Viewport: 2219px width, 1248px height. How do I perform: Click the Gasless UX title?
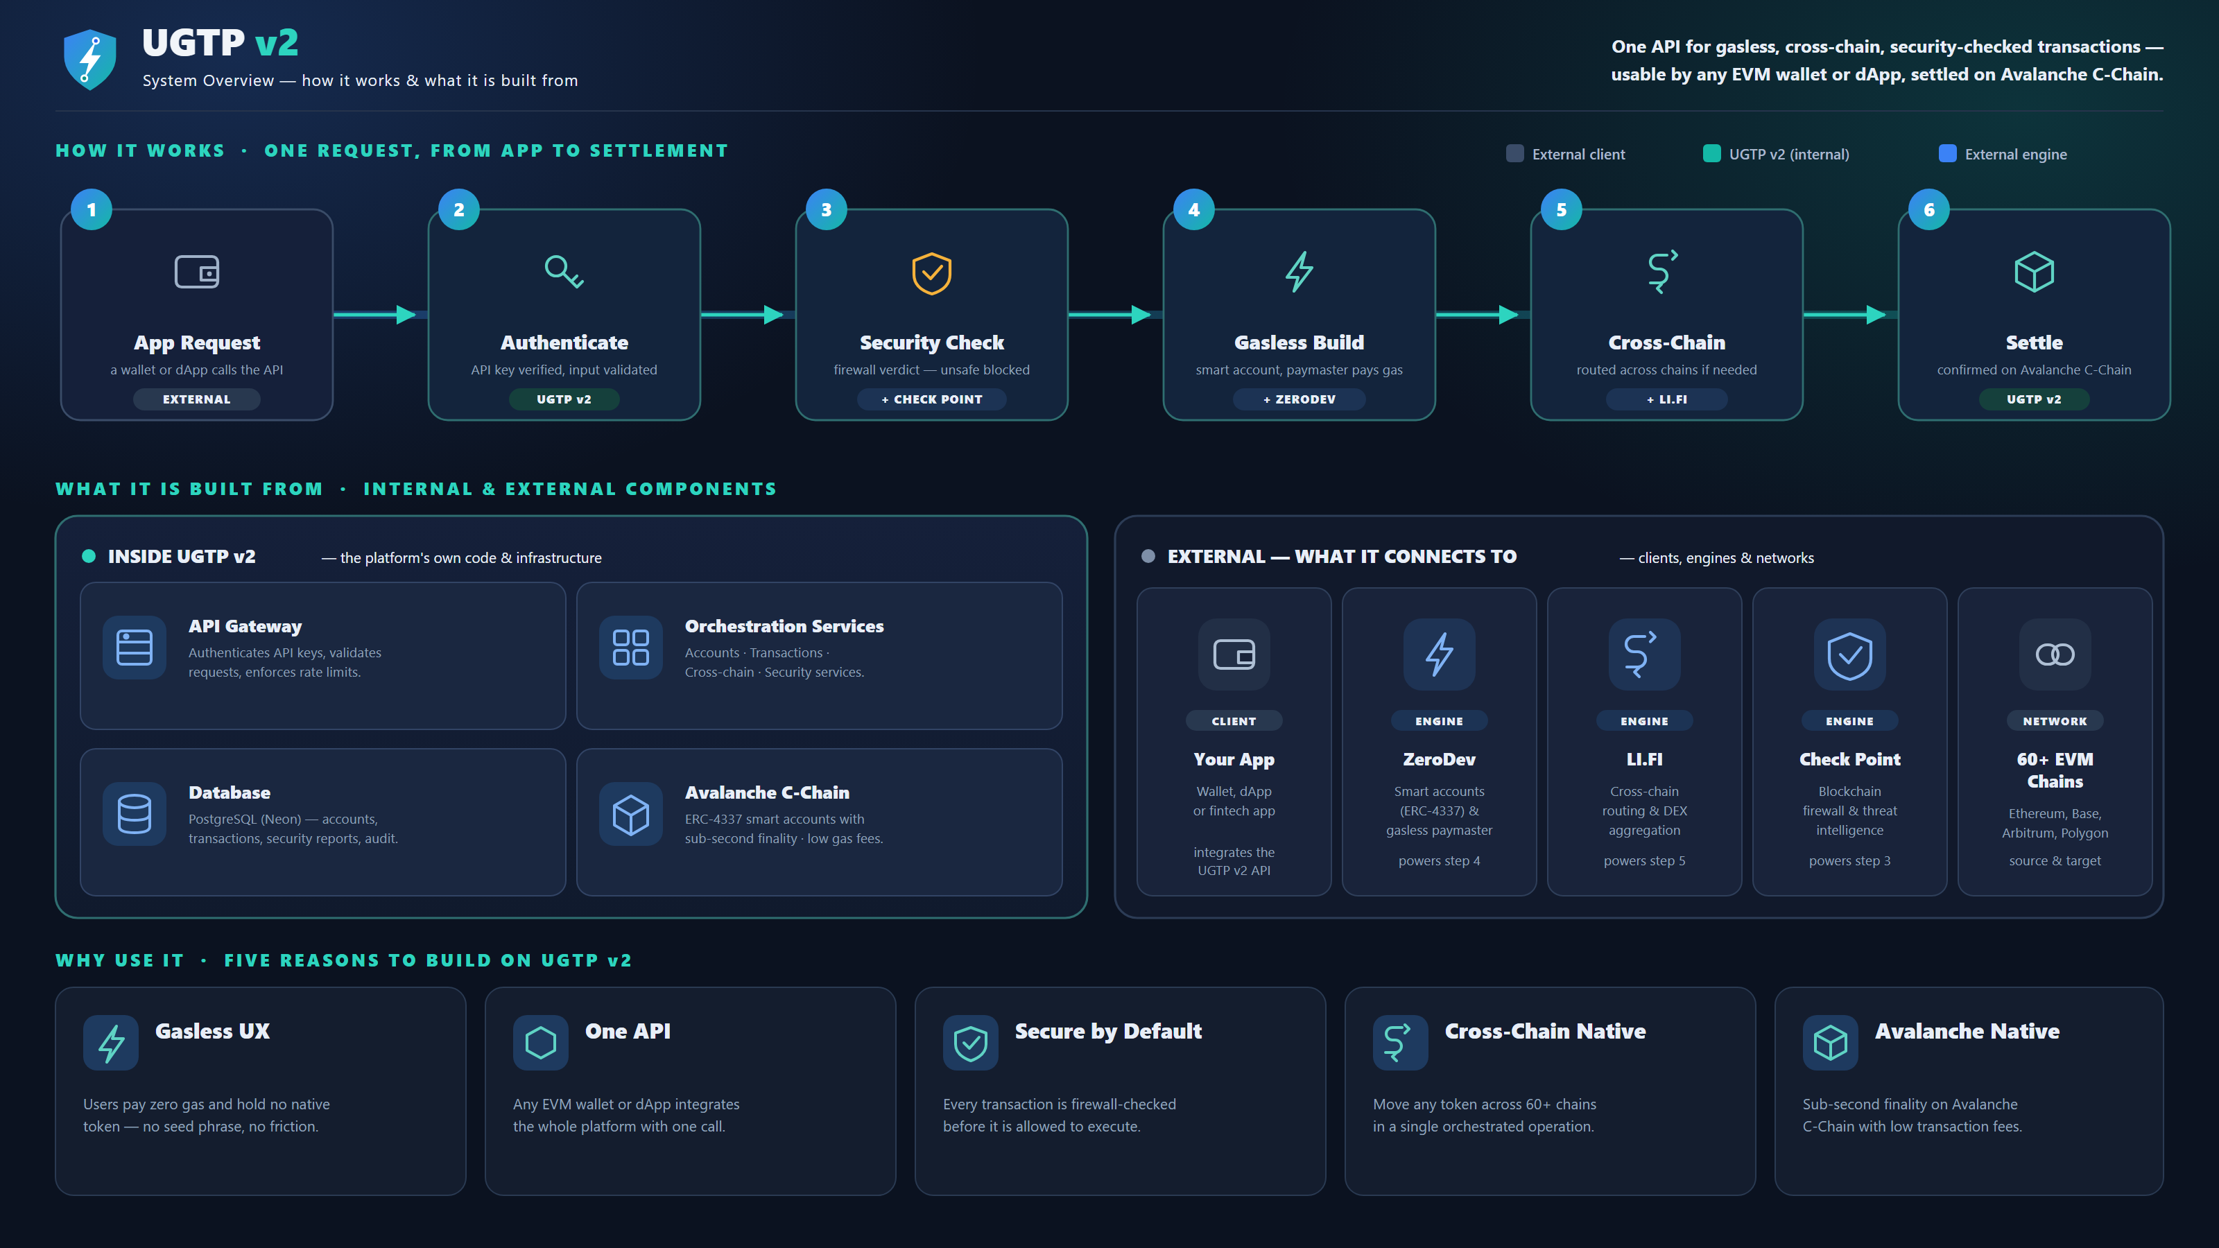tap(212, 1031)
